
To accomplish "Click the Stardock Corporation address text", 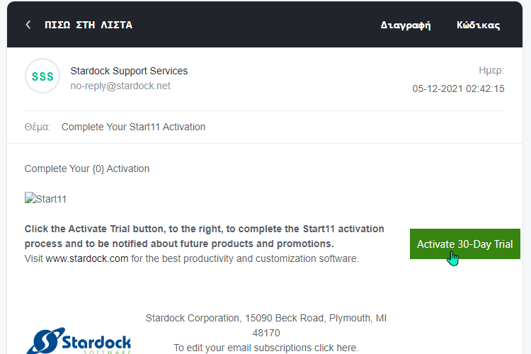I will tap(266, 326).
